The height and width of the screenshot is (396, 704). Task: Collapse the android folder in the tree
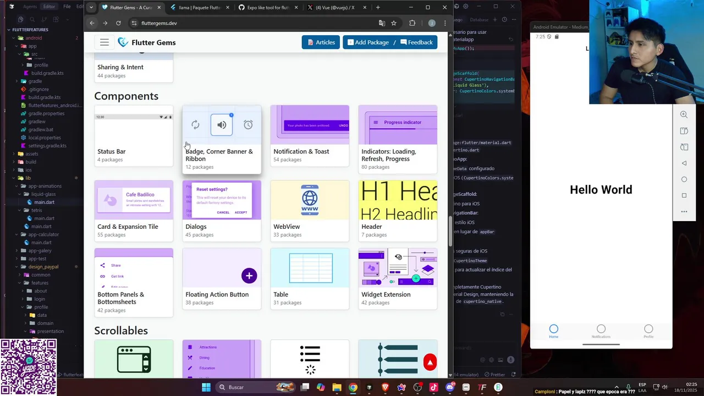[x=33, y=38]
